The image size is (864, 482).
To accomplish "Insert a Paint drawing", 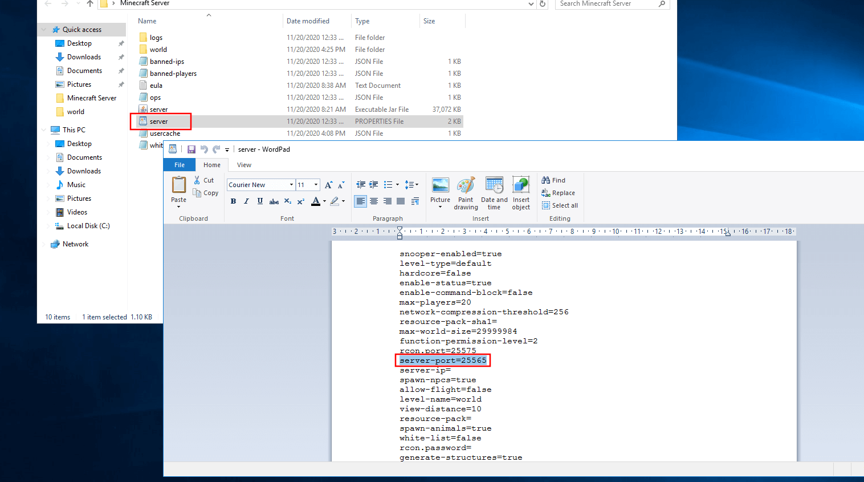I will pyautogui.click(x=466, y=193).
